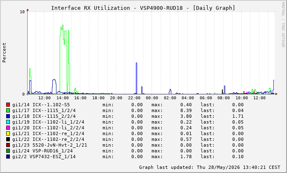The height and width of the screenshot is (173, 287).
Task: Click the 14:00 time axis label
Action: pos(63,98)
